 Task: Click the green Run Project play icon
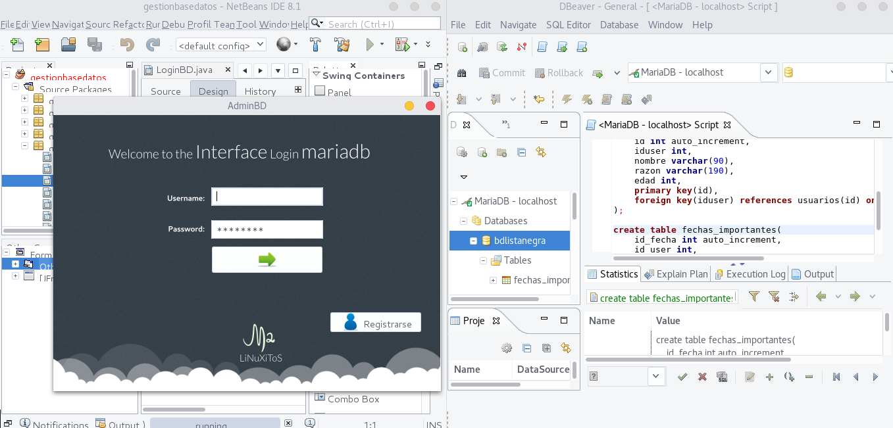370,45
